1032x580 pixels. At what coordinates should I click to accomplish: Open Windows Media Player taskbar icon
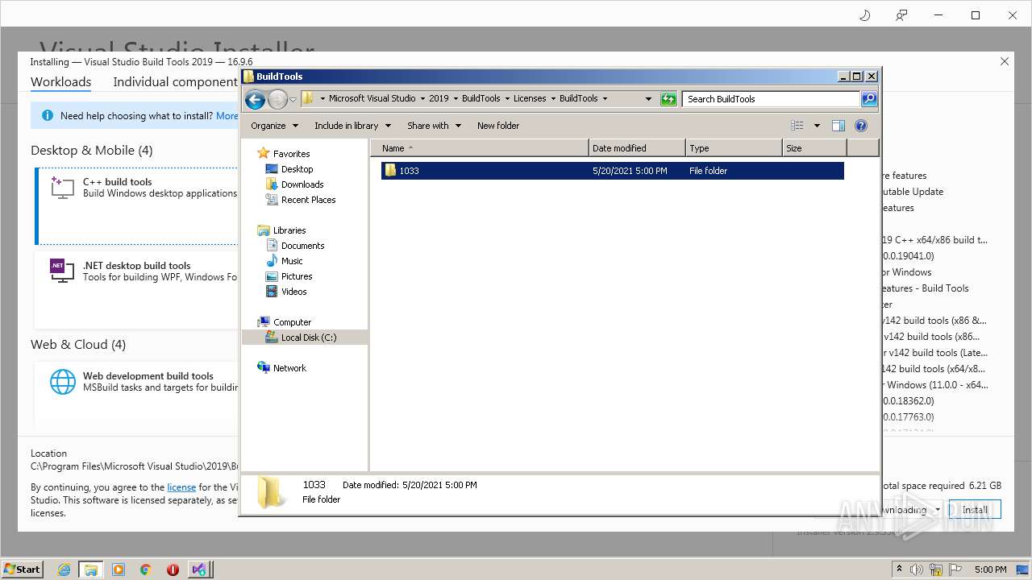pos(119,570)
